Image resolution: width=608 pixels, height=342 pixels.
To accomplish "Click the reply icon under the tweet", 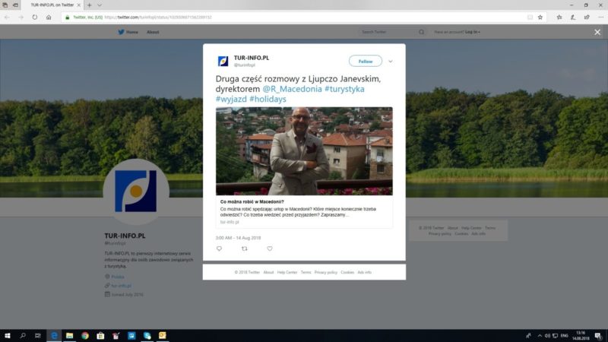I will point(219,249).
